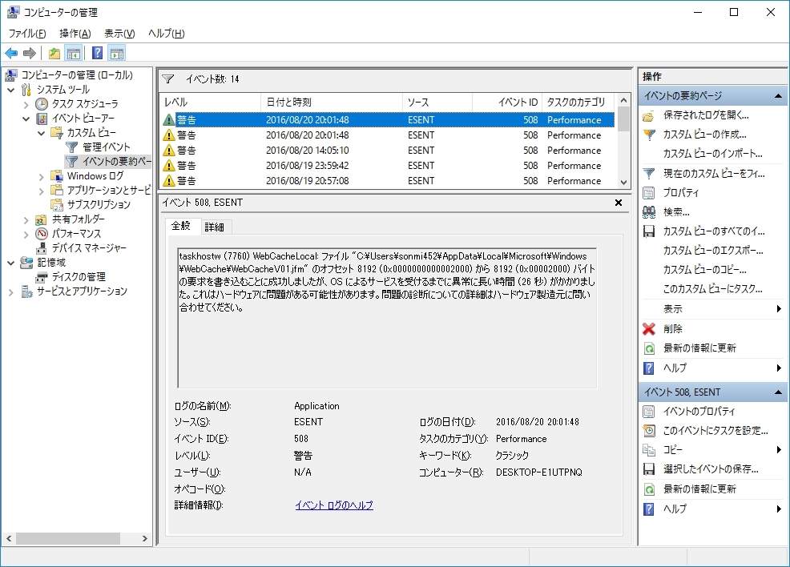790x567 pixels.
Task: Click the event list vertical scrollbar thumb
Action: coord(623,119)
